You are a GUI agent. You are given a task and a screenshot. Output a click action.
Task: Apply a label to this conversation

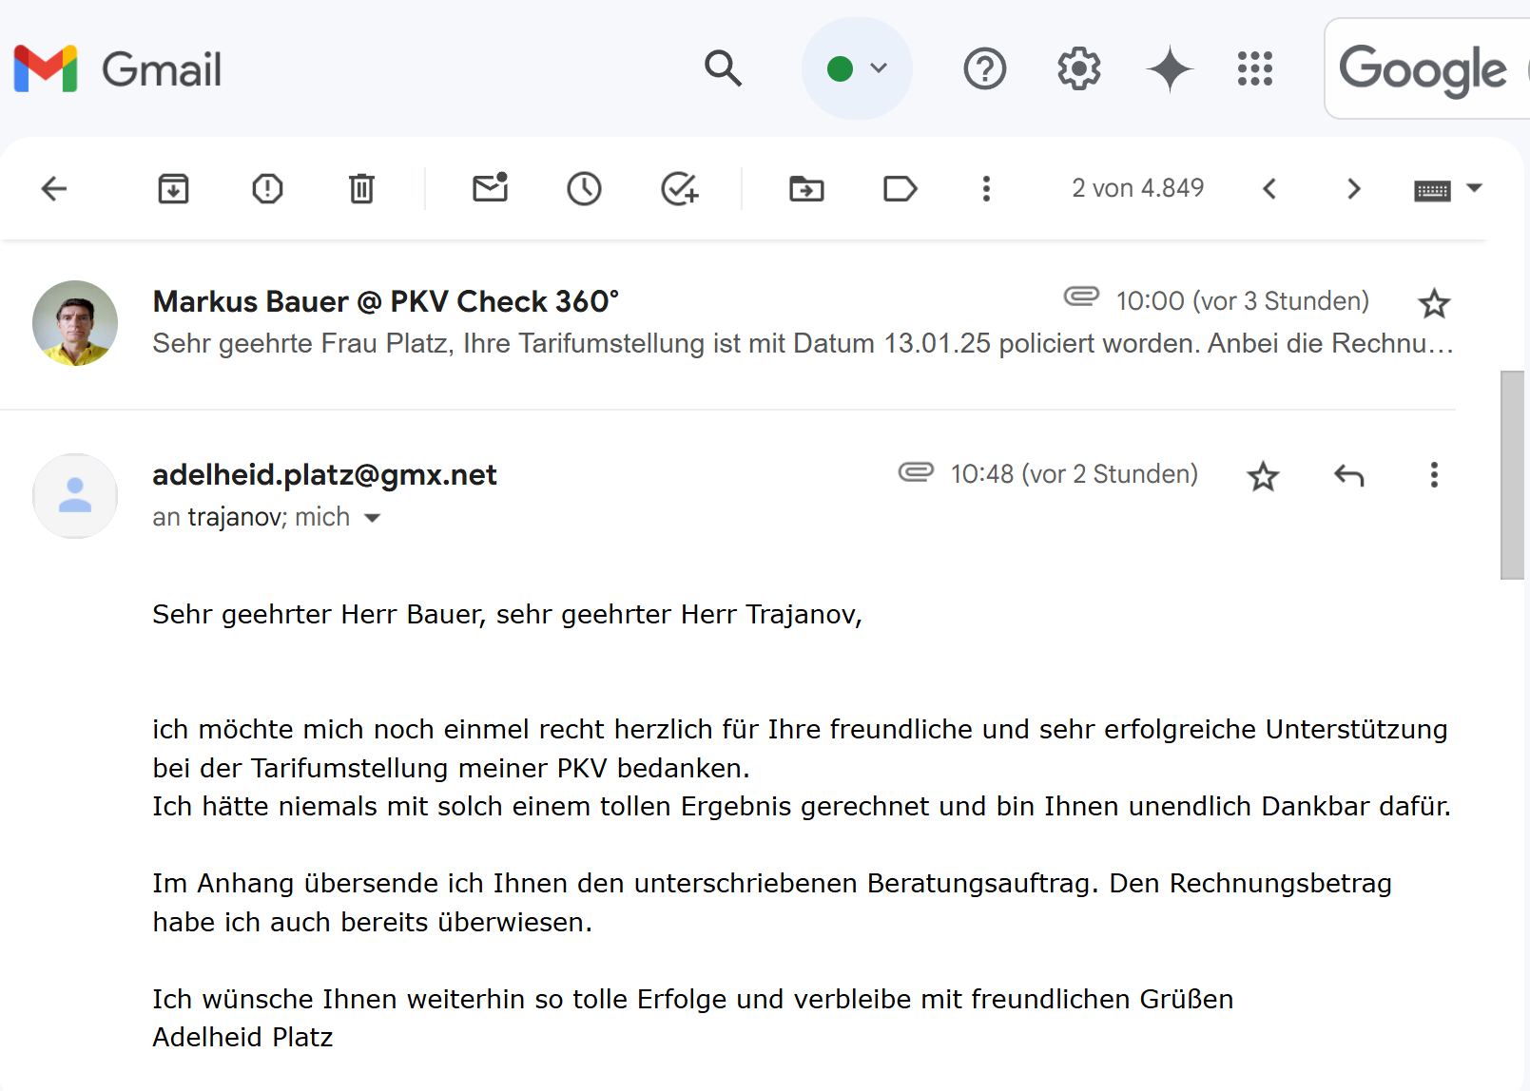pyautogui.click(x=900, y=189)
